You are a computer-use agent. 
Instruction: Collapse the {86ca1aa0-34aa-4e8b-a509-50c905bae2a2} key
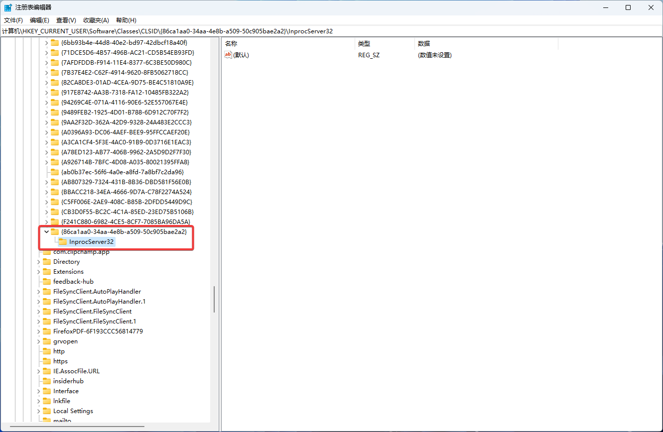click(47, 232)
